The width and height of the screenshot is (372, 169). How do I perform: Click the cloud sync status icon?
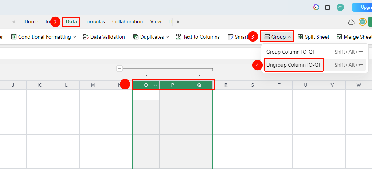click(x=351, y=22)
